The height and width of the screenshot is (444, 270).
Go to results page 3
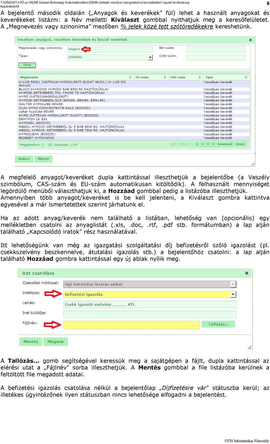[x=202, y=144]
